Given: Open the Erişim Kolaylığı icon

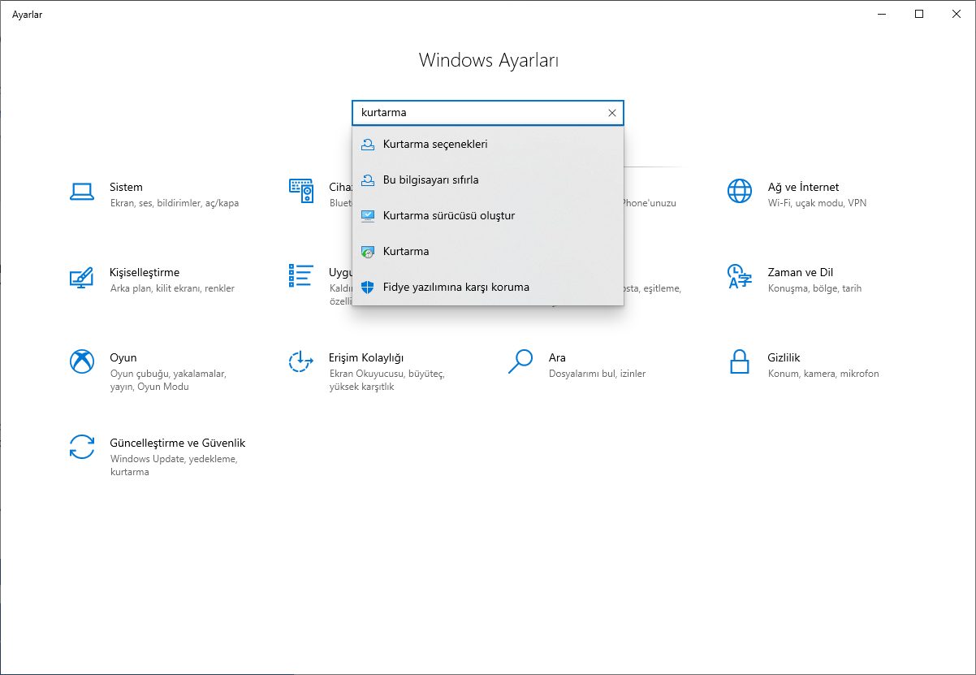Looking at the screenshot, I should pyautogui.click(x=301, y=361).
